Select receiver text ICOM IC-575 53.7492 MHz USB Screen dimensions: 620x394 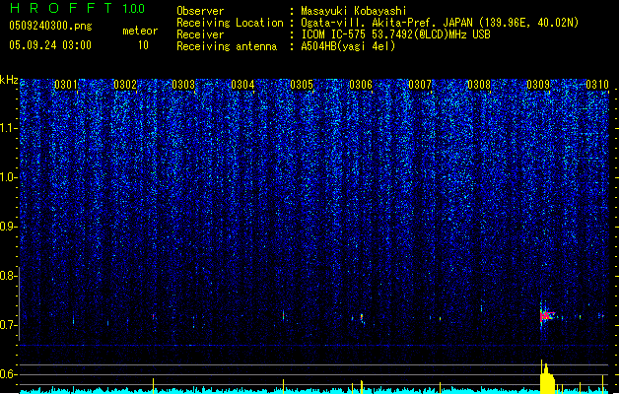[x=396, y=34]
